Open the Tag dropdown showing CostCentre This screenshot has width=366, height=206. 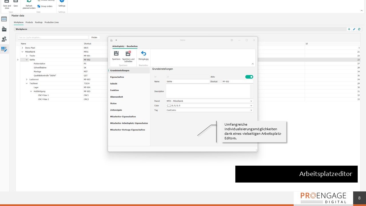[251, 110]
